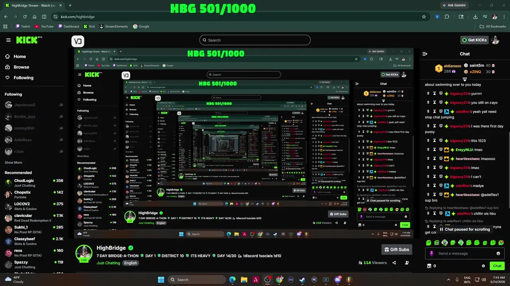Expand the gifter leaderboard chevron
Screen dimensions: 510x286
[x=465, y=79]
